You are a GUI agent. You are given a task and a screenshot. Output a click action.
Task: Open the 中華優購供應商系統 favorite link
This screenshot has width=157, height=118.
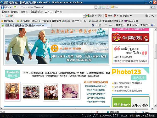pyautogui.click(x=111, y=21)
